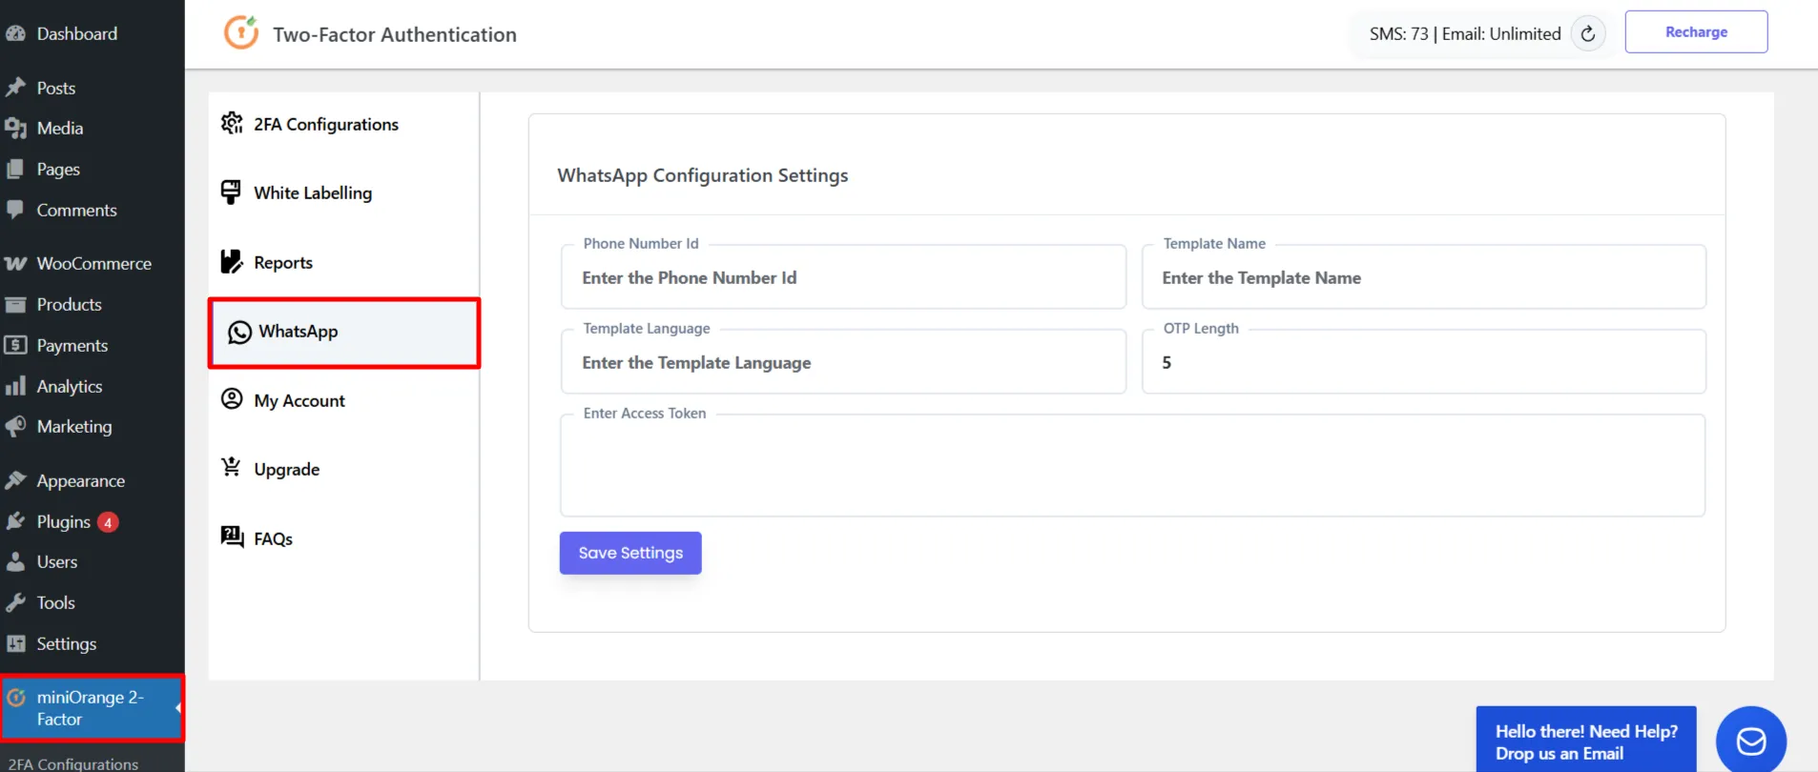The width and height of the screenshot is (1818, 772).
Task: Click the Save Settings button
Action: click(x=630, y=553)
